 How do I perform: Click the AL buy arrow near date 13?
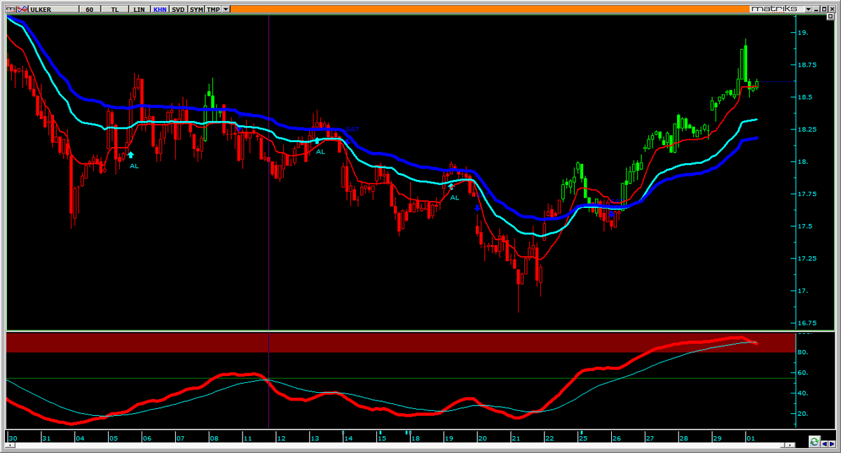(317, 141)
